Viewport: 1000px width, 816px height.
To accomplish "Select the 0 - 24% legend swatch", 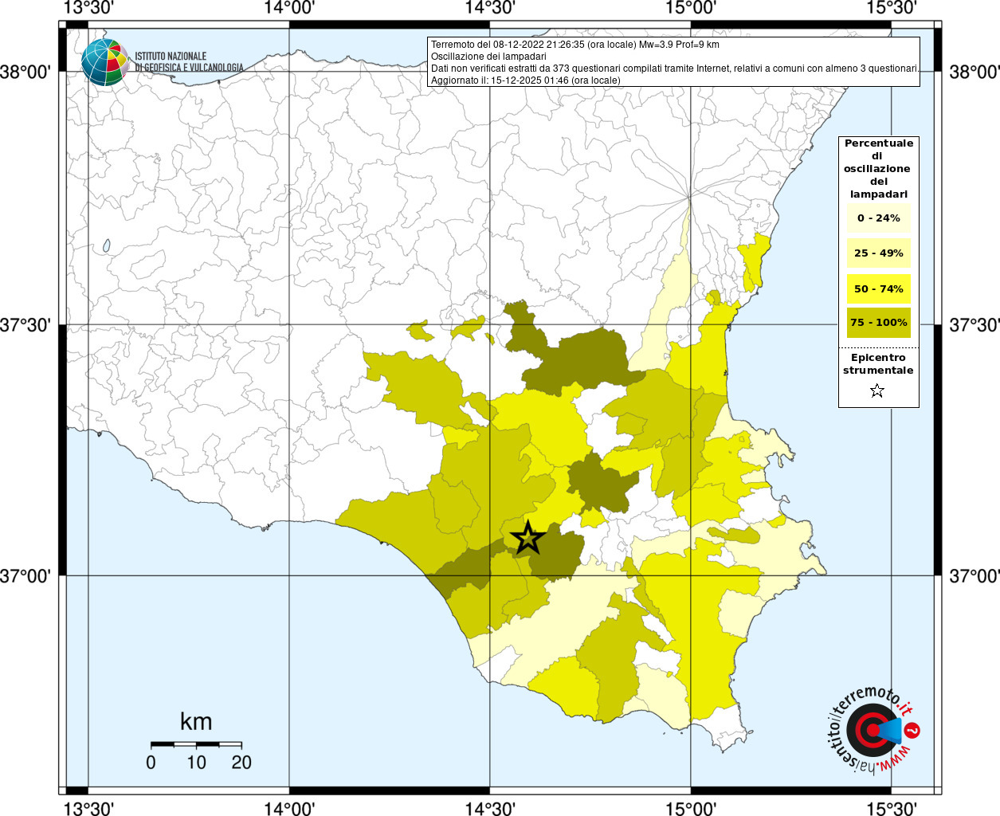I will (x=878, y=218).
